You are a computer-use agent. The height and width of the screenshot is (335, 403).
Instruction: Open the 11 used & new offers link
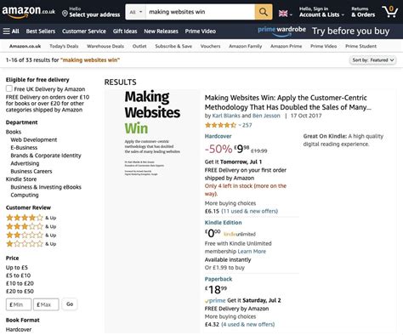249,211
